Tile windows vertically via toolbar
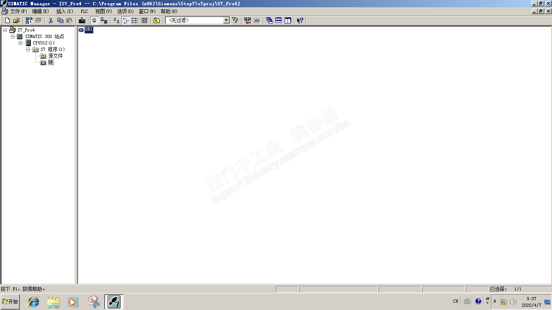The width and height of the screenshot is (552, 310). 288,20
